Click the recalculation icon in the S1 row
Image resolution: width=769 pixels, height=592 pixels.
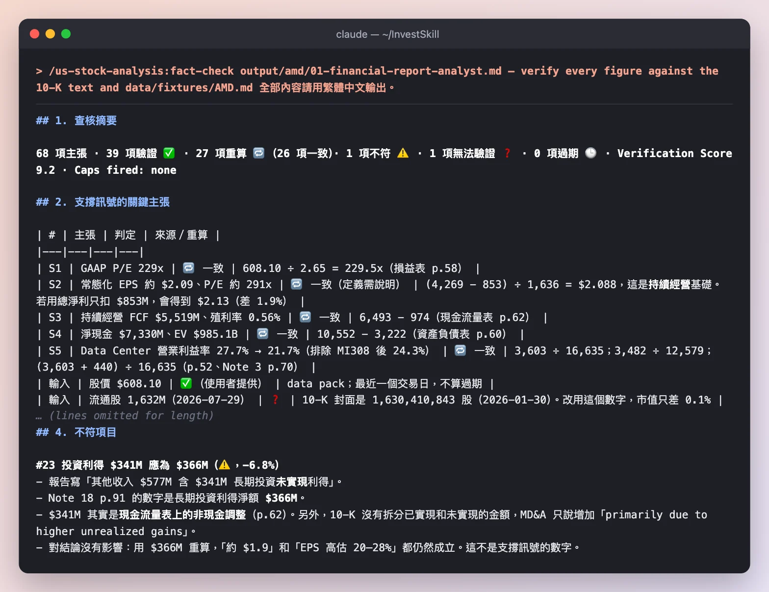[x=188, y=268]
